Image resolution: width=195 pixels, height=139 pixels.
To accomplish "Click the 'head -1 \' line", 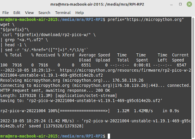I will pyautogui.click(x=13, y=45).
